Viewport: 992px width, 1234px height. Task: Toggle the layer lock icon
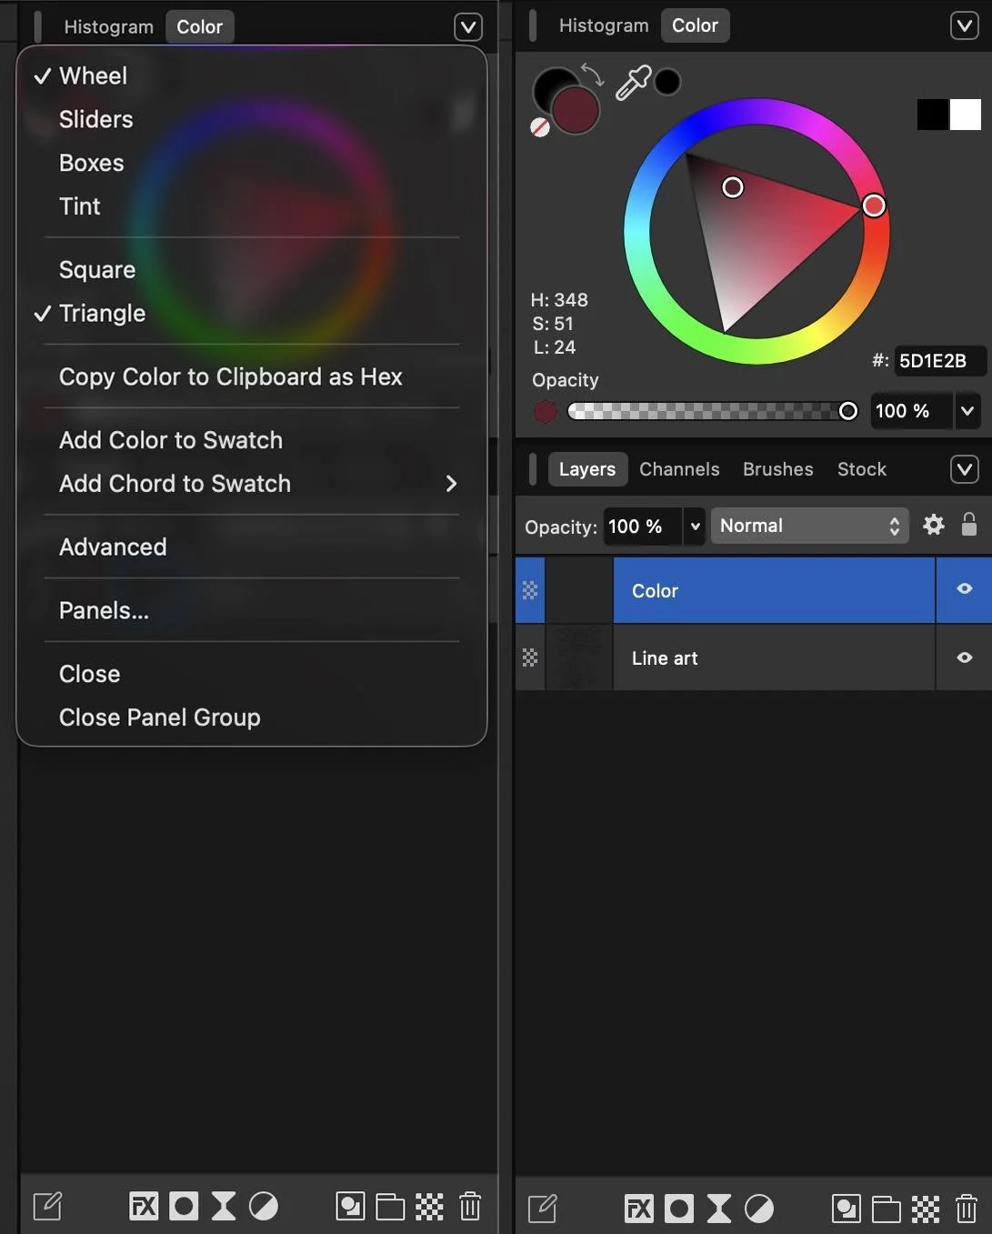tap(969, 524)
